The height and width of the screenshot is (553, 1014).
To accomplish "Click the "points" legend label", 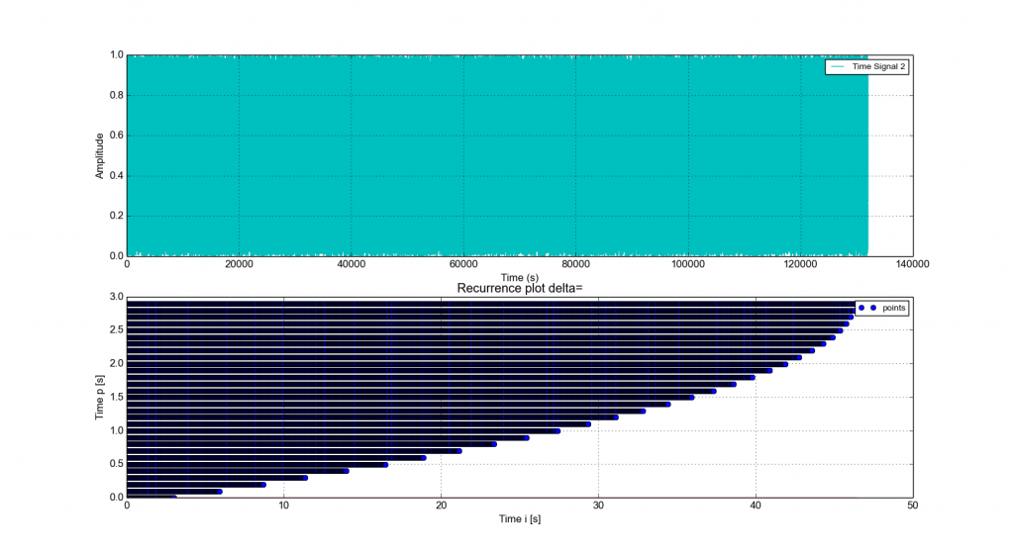I will coord(891,309).
